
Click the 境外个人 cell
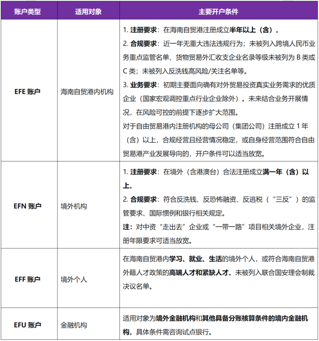pyautogui.click(x=74, y=279)
